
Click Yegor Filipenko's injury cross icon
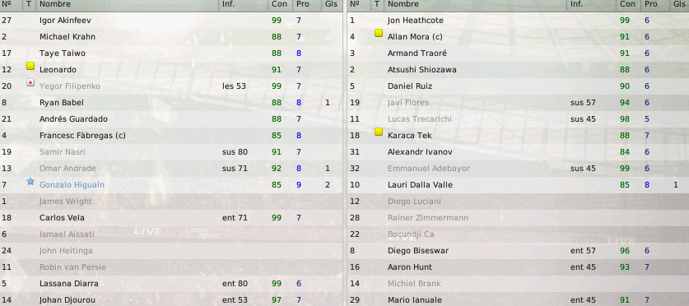30,82
